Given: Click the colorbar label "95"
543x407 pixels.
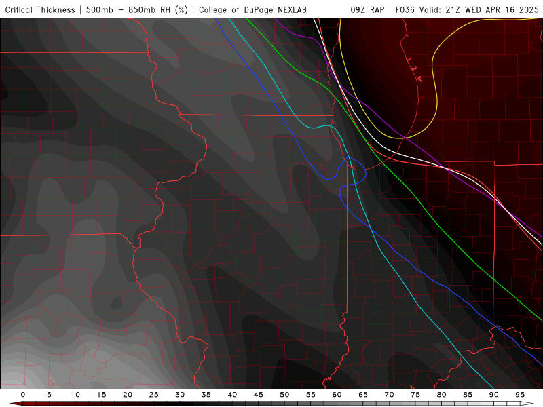Looking at the screenshot, I should pyautogui.click(x=520, y=395).
